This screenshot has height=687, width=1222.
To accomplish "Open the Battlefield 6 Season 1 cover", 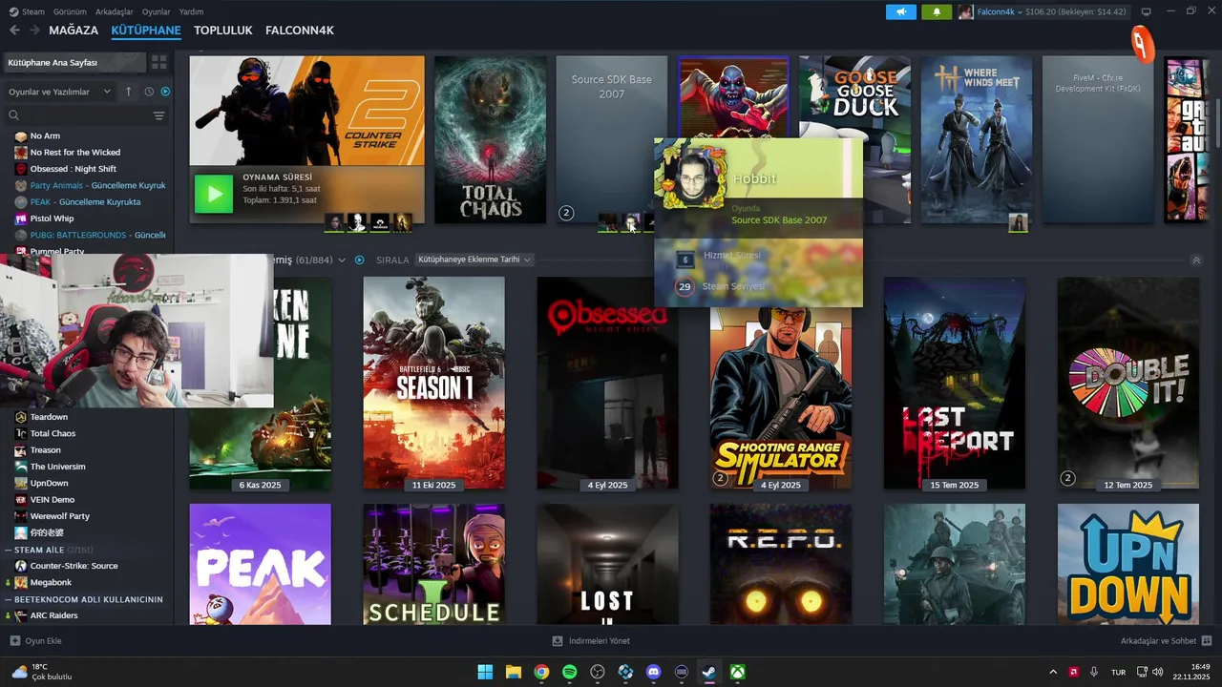I will pos(434,383).
